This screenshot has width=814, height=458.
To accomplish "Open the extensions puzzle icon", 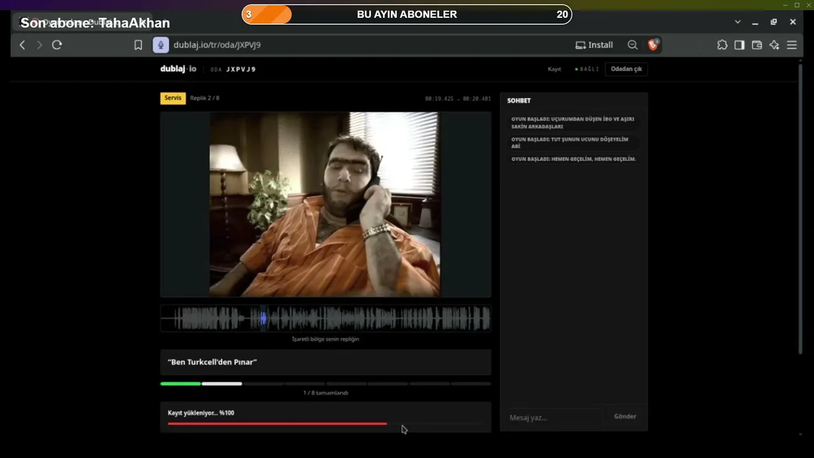I will pyautogui.click(x=722, y=45).
